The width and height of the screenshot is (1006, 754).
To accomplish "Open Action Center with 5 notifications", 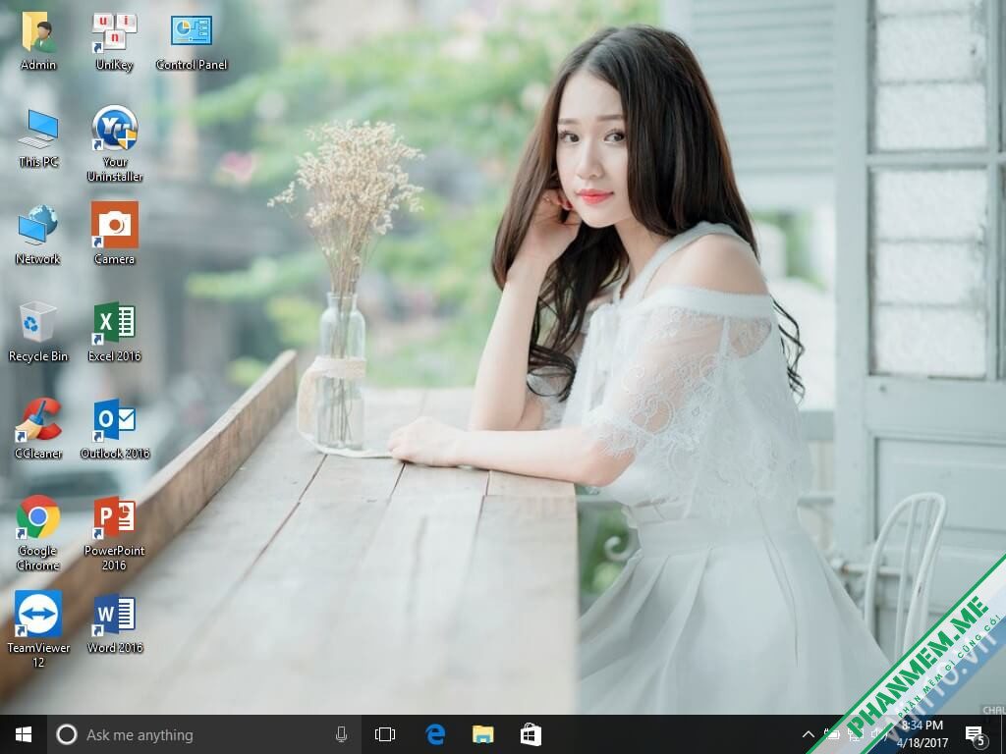I will pyautogui.click(x=976, y=735).
